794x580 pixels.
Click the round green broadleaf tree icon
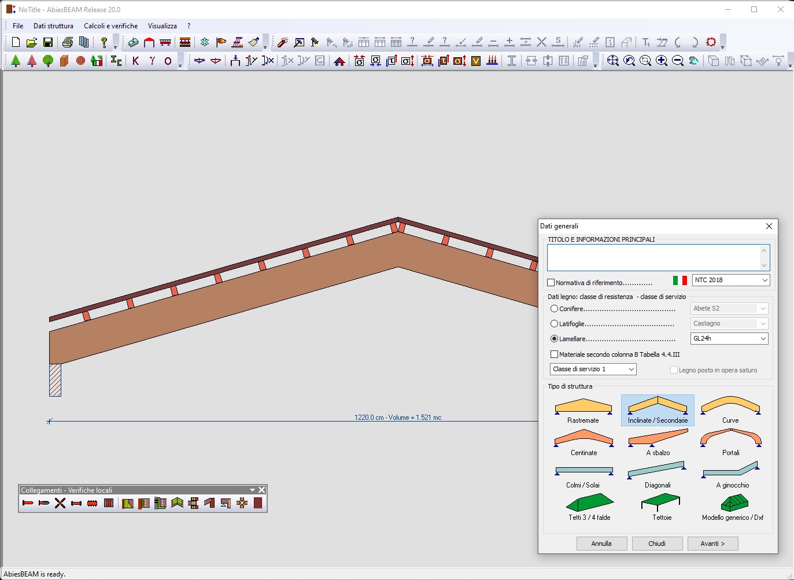[x=48, y=61]
